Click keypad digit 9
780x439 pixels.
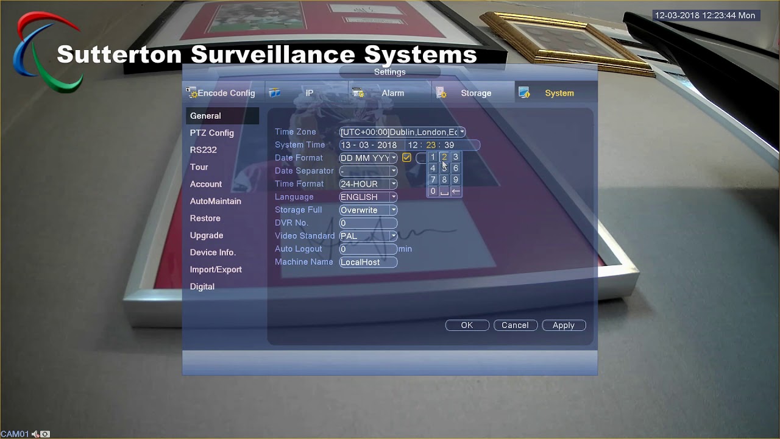(x=455, y=180)
